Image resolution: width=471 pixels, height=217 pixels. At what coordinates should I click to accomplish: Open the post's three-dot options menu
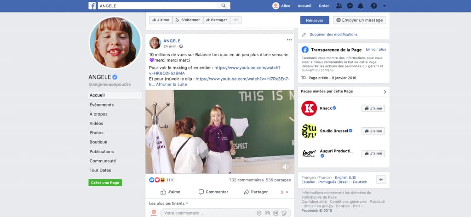click(289, 40)
